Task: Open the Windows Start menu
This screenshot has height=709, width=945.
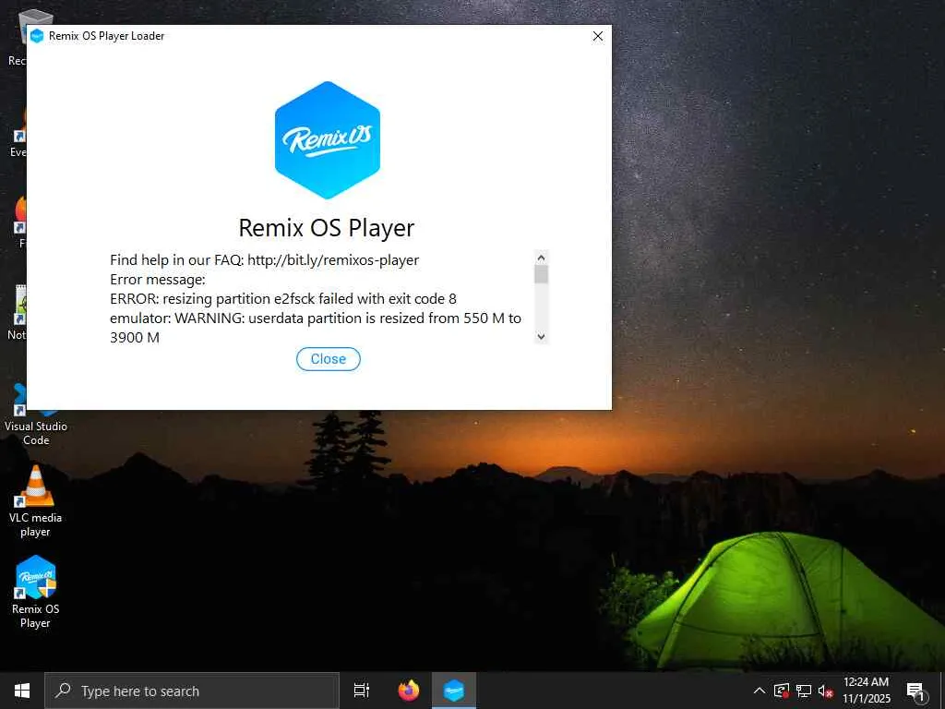Action: tap(22, 691)
